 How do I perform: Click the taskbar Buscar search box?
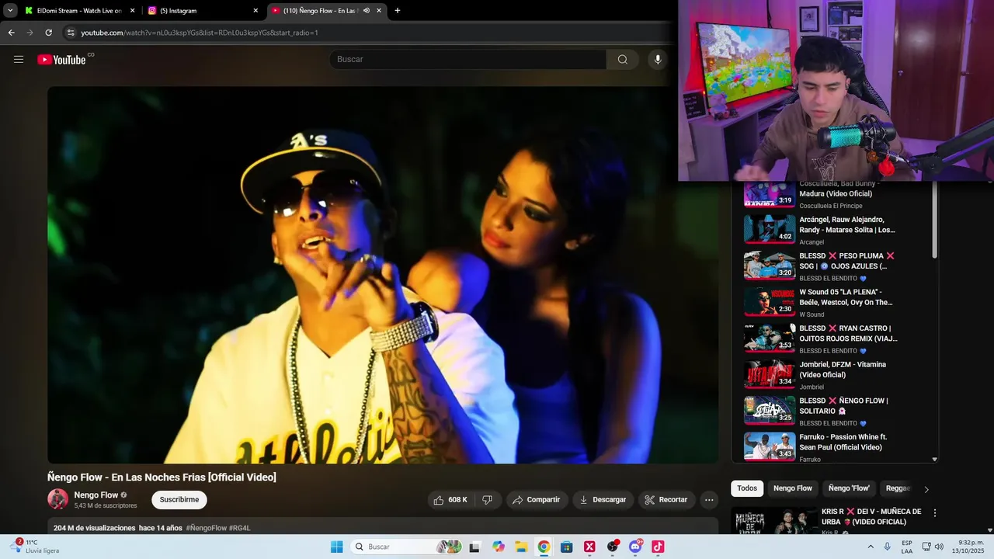[x=406, y=547]
